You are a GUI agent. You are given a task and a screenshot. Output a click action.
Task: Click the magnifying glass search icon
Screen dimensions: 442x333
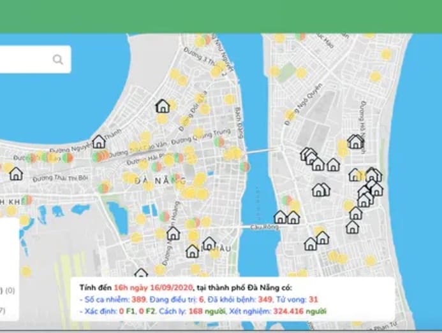click(x=58, y=60)
